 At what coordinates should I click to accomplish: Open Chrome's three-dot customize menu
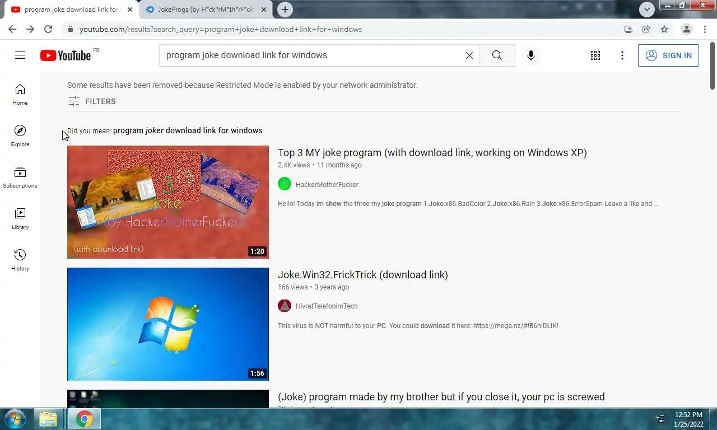(x=705, y=29)
